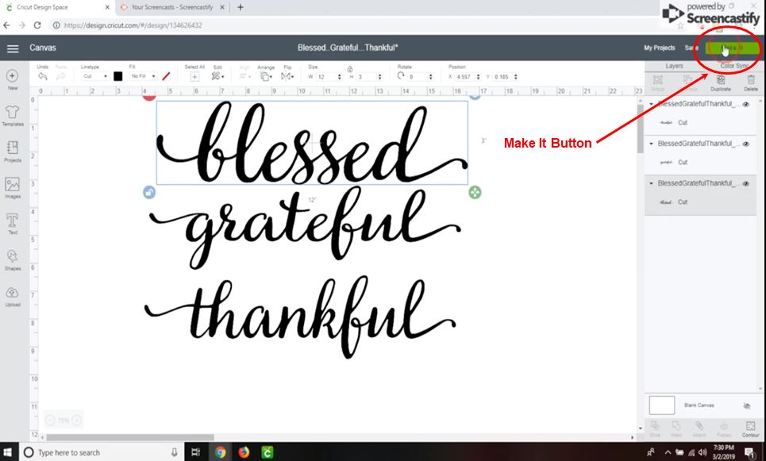Click the Contour tool icon
The image size is (766, 461).
click(x=750, y=426)
